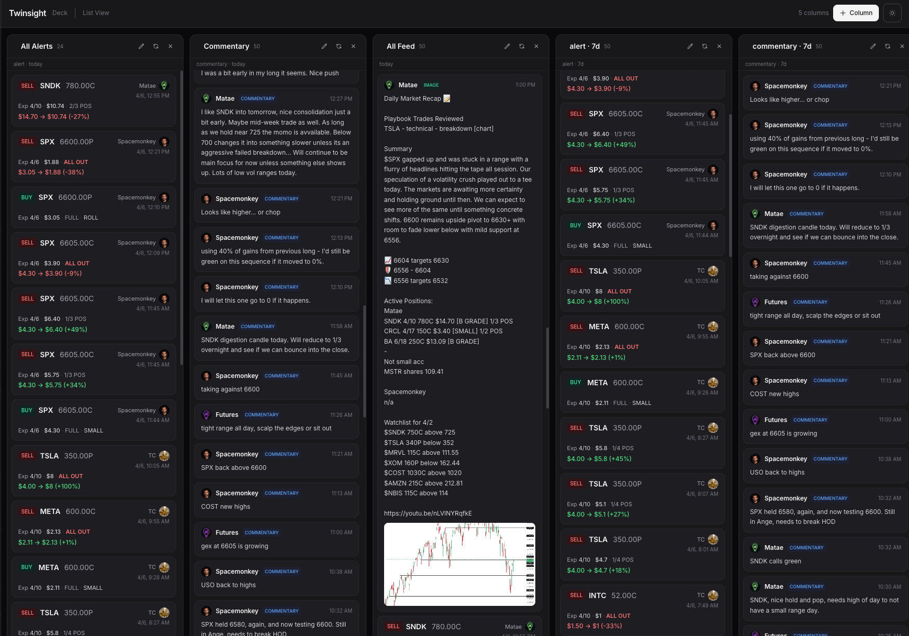This screenshot has height=636, width=909.
Task: Open the YouTube link in the Daily Market Recap
Action: pyautogui.click(x=427, y=513)
